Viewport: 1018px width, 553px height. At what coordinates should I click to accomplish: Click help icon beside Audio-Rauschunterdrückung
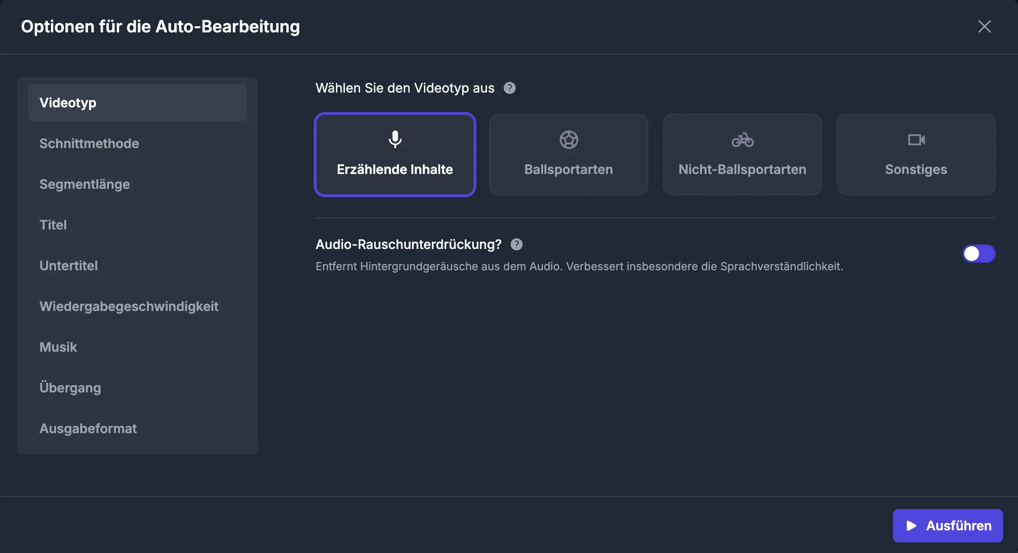517,244
